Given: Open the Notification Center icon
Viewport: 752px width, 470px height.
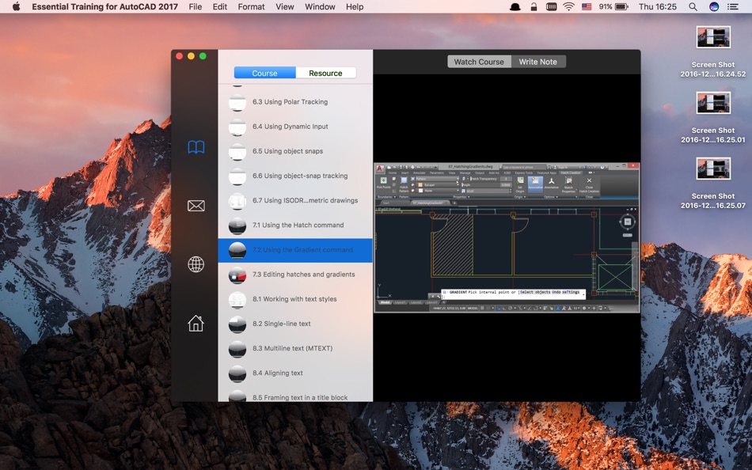Looking at the screenshot, I should click(x=733, y=6).
